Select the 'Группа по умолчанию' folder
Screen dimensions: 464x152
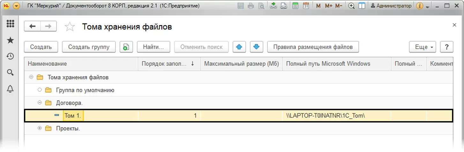pos(85,90)
